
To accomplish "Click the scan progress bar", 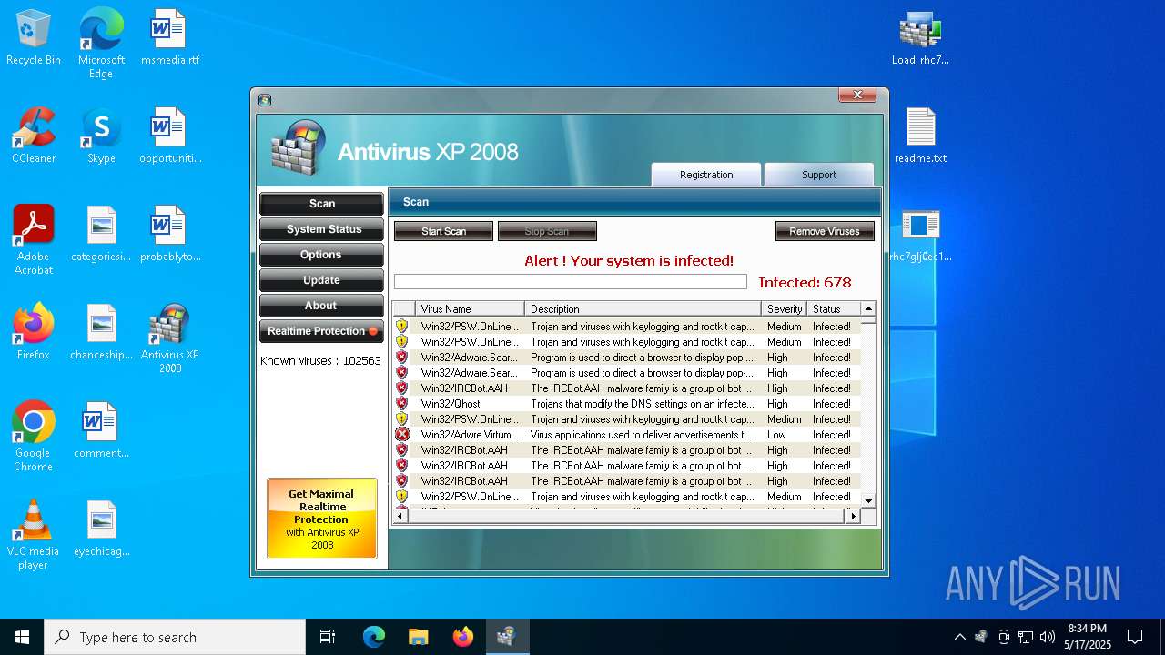I will [x=571, y=282].
